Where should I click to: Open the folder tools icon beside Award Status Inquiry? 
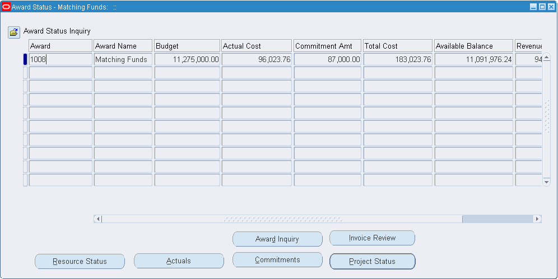pos(14,32)
